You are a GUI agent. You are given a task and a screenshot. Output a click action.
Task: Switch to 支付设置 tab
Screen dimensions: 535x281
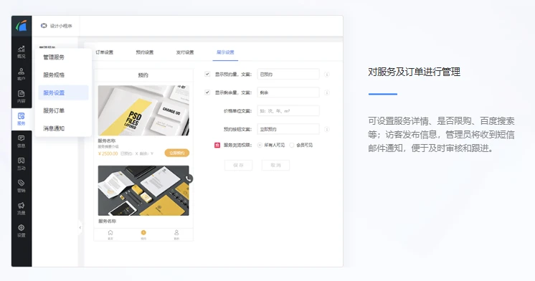click(x=185, y=52)
